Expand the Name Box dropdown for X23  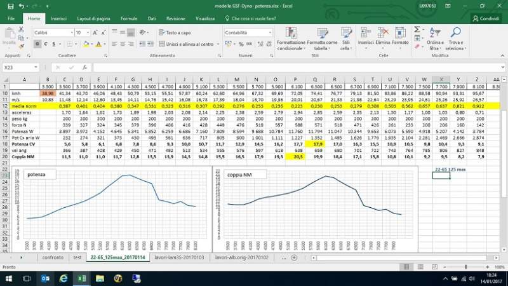pos(36,67)
